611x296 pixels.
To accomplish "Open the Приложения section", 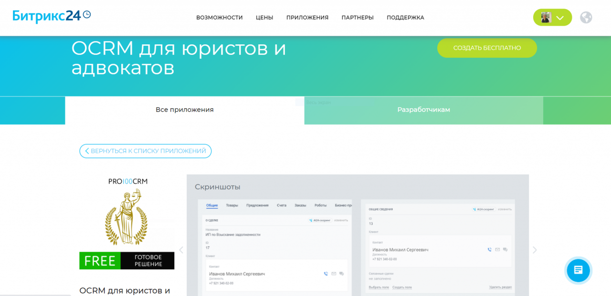I will [307, 18].
